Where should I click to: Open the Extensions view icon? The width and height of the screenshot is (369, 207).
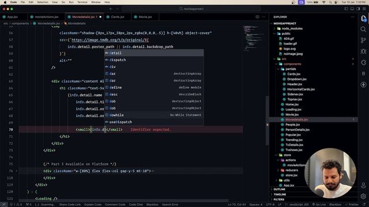[x=363, y=63]
